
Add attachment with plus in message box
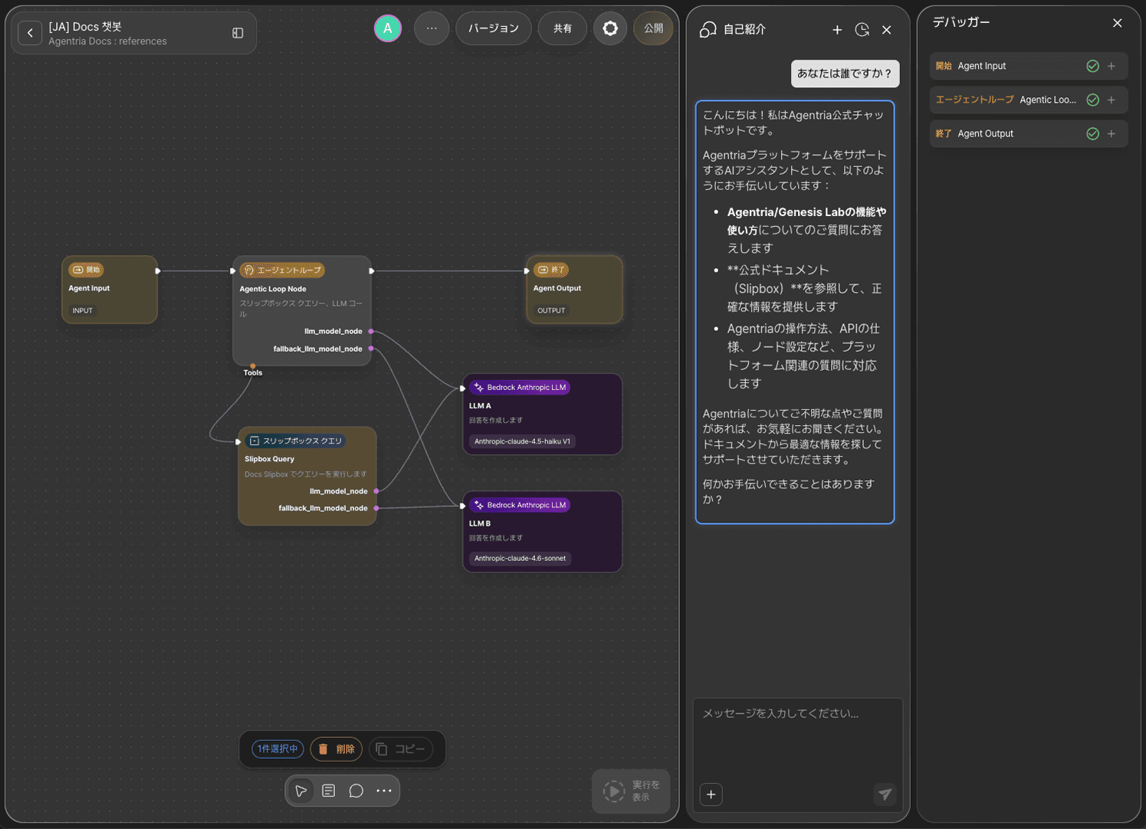(711, 795)
